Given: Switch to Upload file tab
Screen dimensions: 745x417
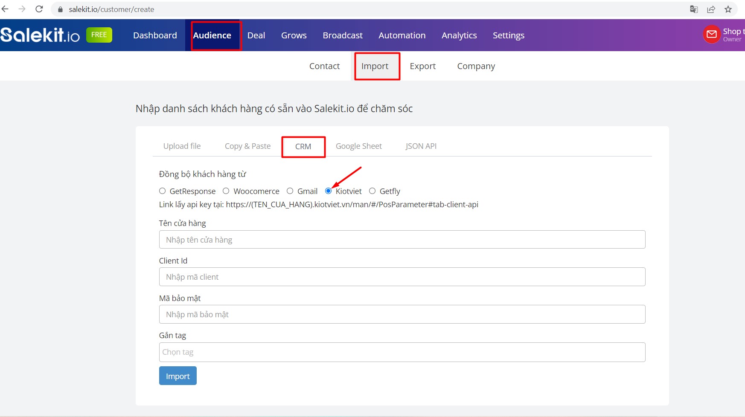Looking at the screenshot, I should (182, 146).
